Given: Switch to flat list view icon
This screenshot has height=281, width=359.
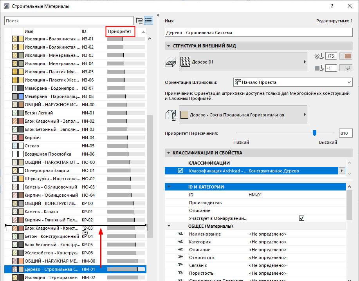Looking at the screenshot, I should (148, 21).
